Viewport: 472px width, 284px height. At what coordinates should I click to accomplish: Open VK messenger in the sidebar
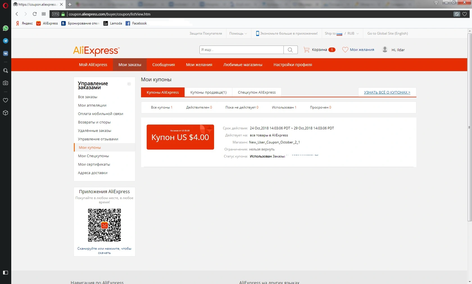(x=5, y=53)
